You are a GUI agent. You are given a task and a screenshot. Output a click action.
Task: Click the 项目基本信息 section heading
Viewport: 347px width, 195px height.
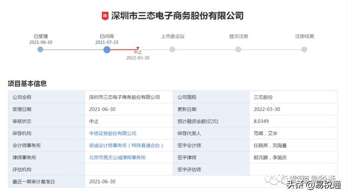(x=27, y=83)
